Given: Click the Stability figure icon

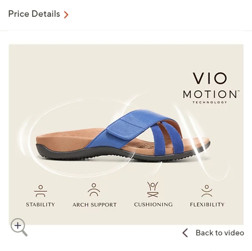Looking at the screenshot, I should click(40, 191).
